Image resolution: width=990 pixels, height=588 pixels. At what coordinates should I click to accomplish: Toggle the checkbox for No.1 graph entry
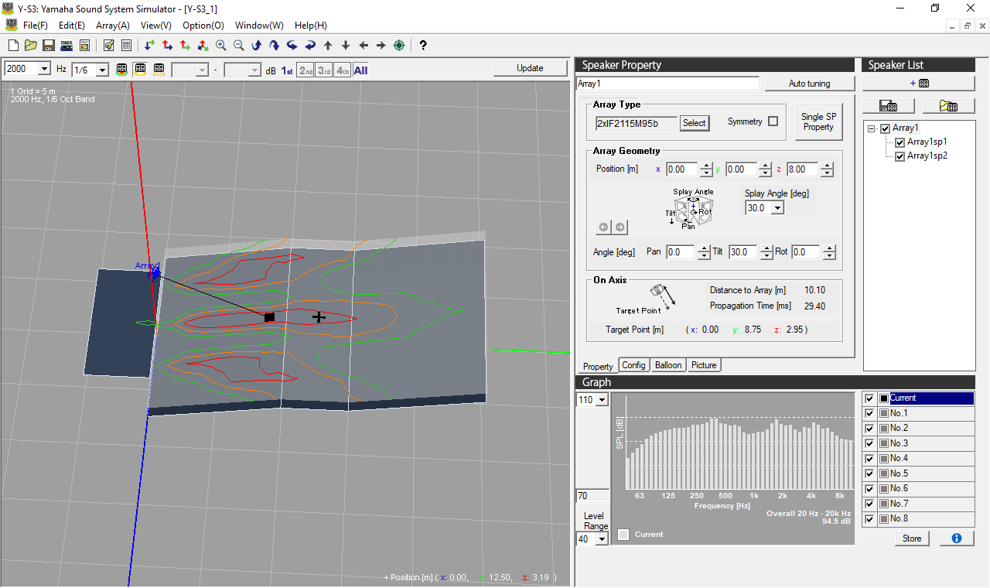869,413
